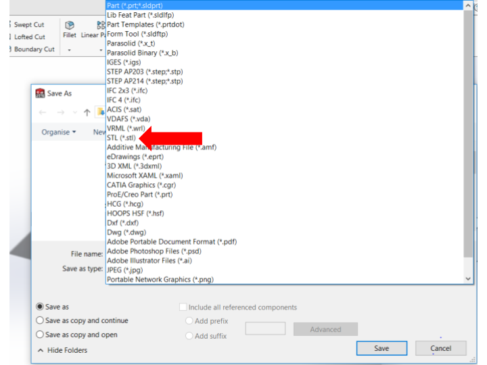Choose Parasolid Binary (*.x_b) format
Viewport: 487px width, 365px height.
click(x=285, y=53)
